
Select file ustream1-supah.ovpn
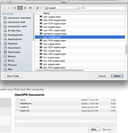click(80, 34)
